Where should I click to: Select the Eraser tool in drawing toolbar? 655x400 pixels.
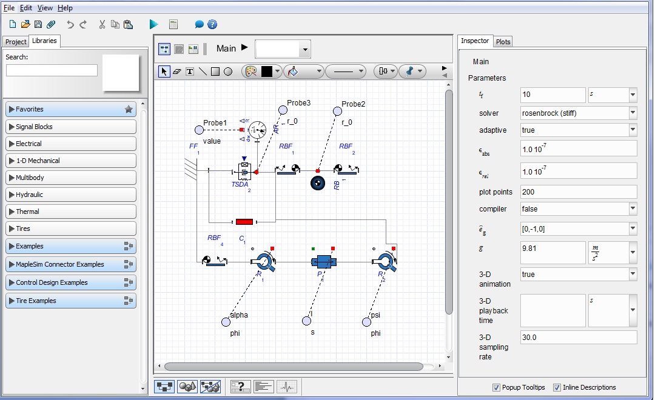click(177, 72)
